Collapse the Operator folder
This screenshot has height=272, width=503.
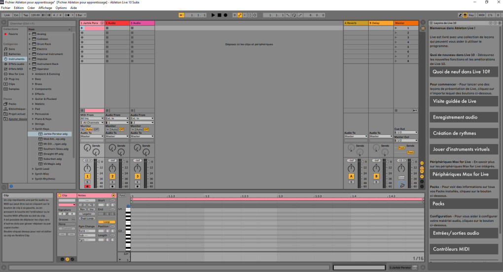click(30, 69)
